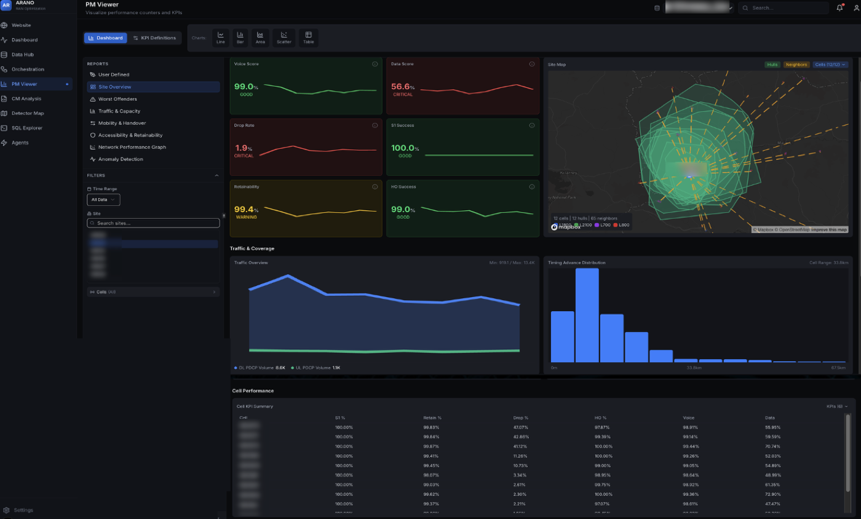The height and width of the screenshot is (519, 861).
Task: Expand the Cells (All) filter
Action: tap(154, 292)
